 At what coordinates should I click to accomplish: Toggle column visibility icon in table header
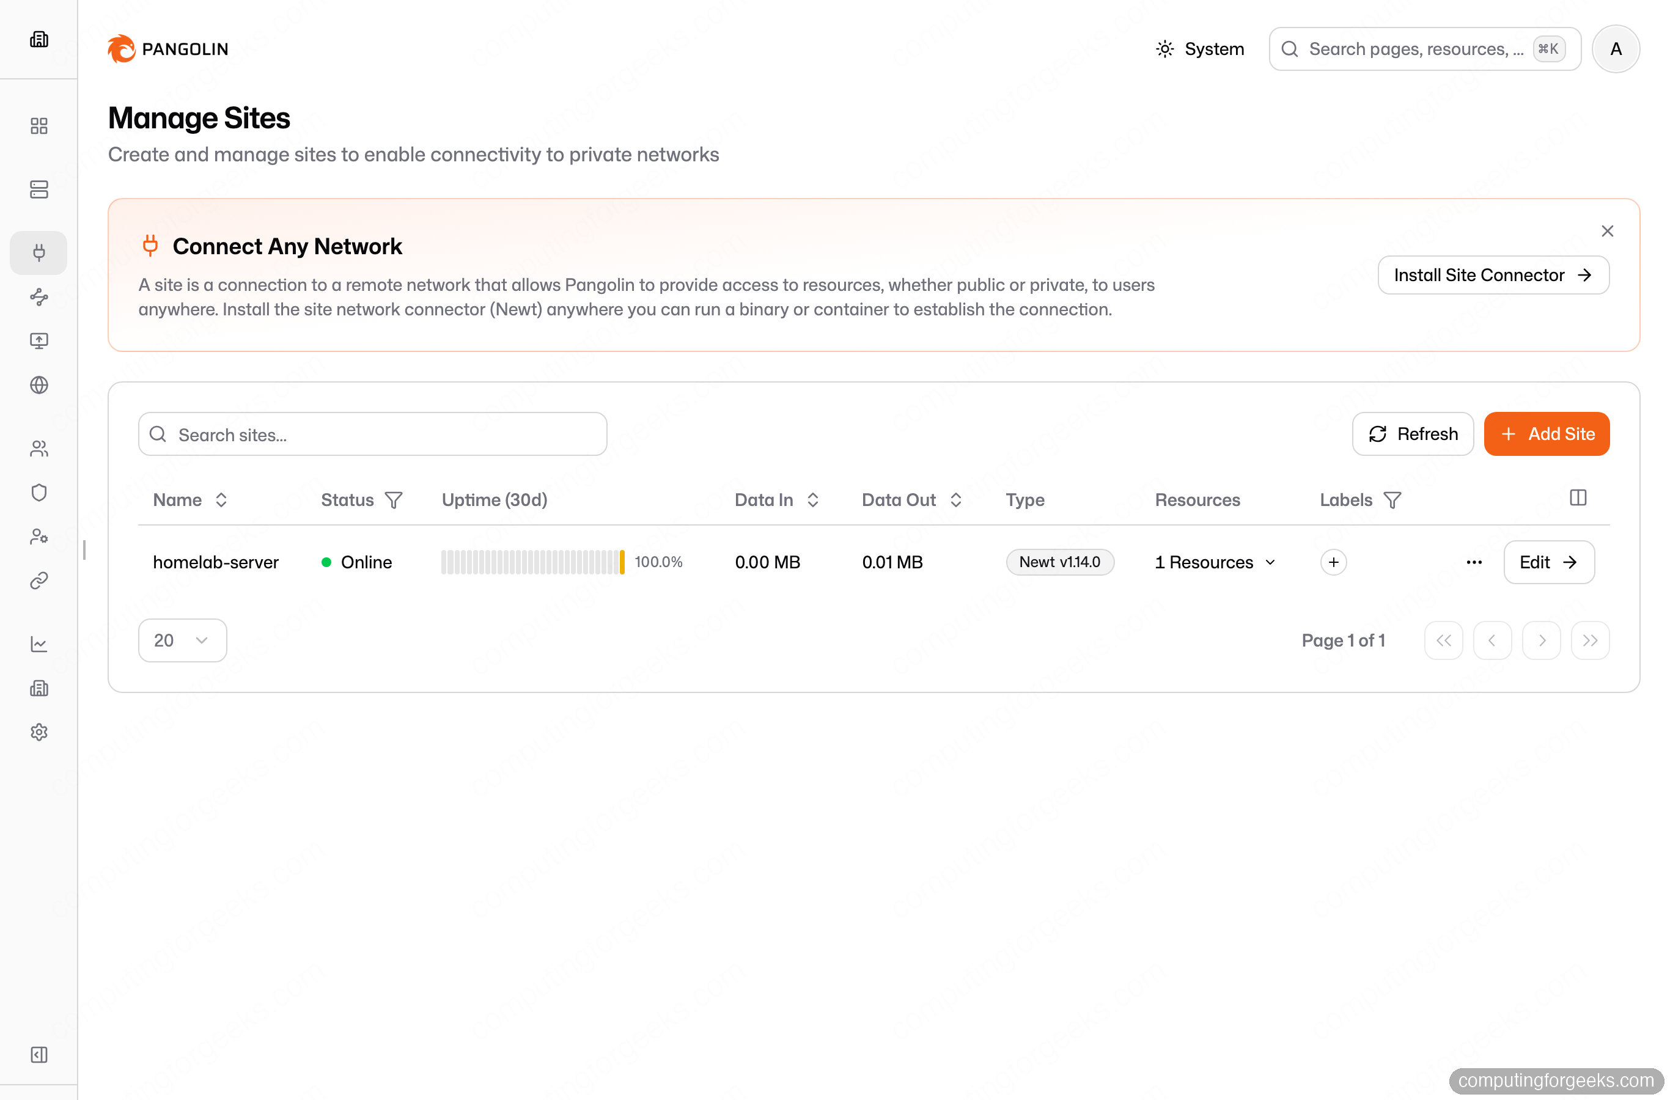point(1577,498)
